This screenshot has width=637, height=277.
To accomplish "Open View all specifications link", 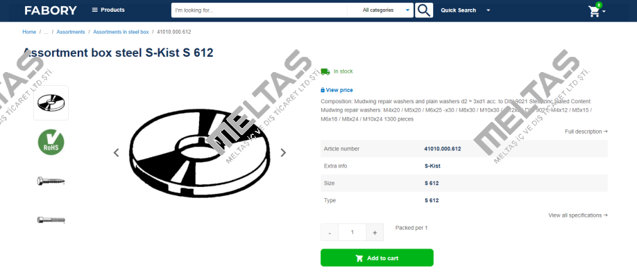I will click(578, 215).
